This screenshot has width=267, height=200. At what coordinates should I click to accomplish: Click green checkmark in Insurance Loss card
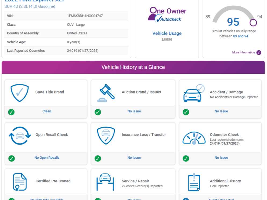(98, 158)
